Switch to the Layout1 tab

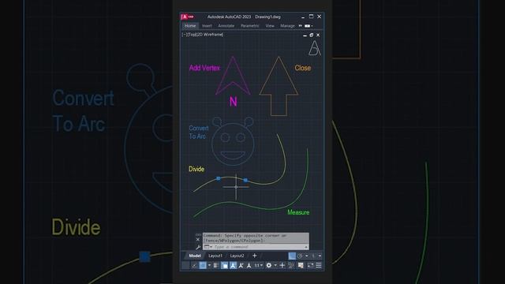click(215, 256)
